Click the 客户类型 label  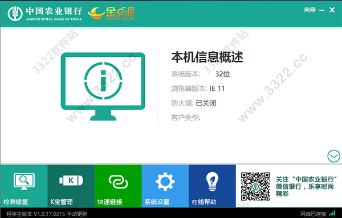point(186,118)
